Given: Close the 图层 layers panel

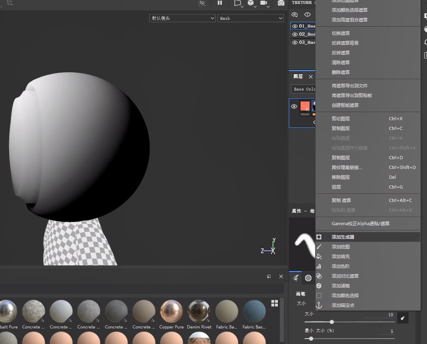Looking at the screenshot, I should pos(311,77).
